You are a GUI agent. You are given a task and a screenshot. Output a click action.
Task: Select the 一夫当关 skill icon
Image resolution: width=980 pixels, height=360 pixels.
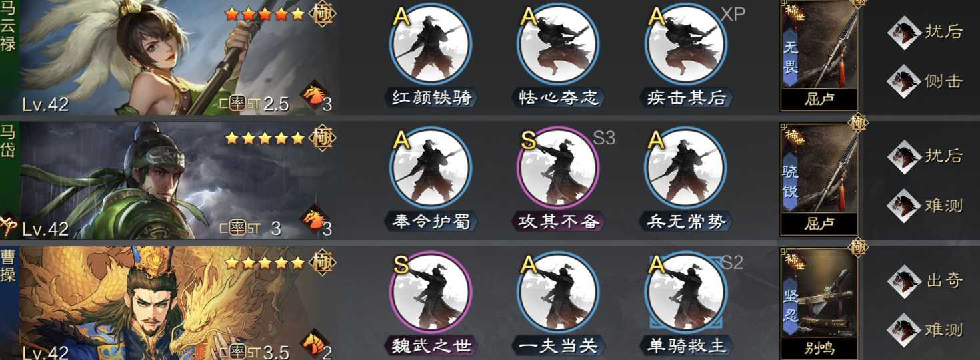tap(559, 291)
